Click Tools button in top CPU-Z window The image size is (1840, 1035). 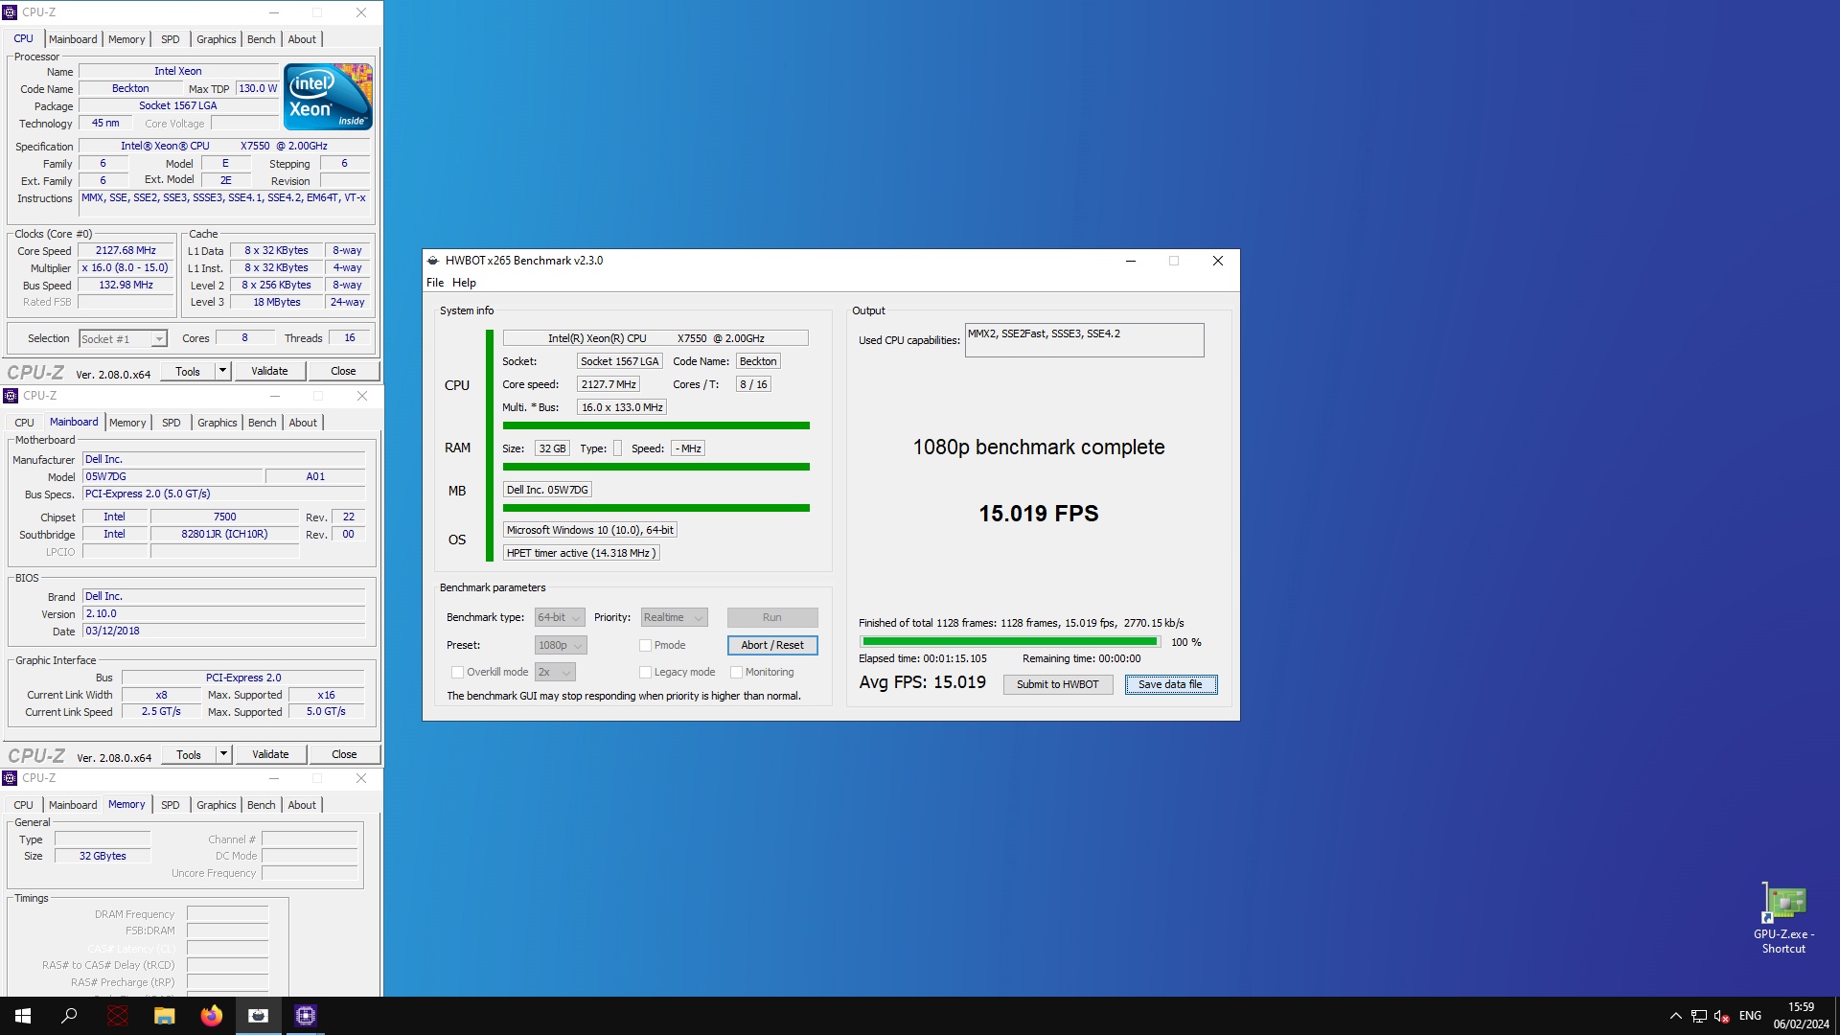[188, 371]
